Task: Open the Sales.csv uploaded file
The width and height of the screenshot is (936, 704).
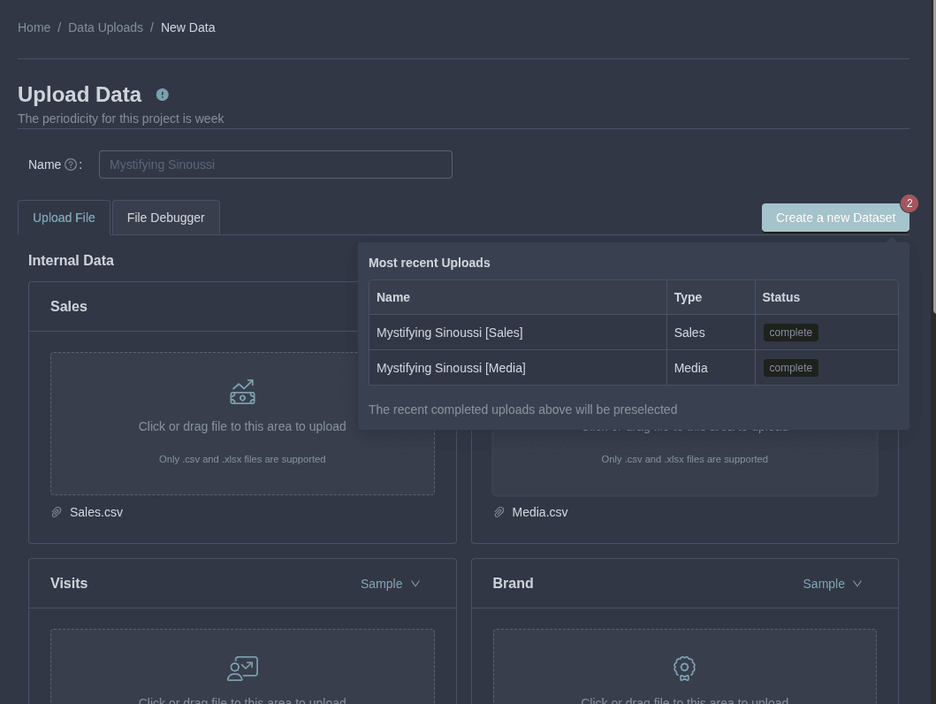Action: click(x=96, y=512)
